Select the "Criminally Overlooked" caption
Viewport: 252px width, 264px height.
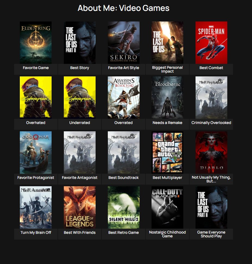pyautogui.click(x=211, y=123)
